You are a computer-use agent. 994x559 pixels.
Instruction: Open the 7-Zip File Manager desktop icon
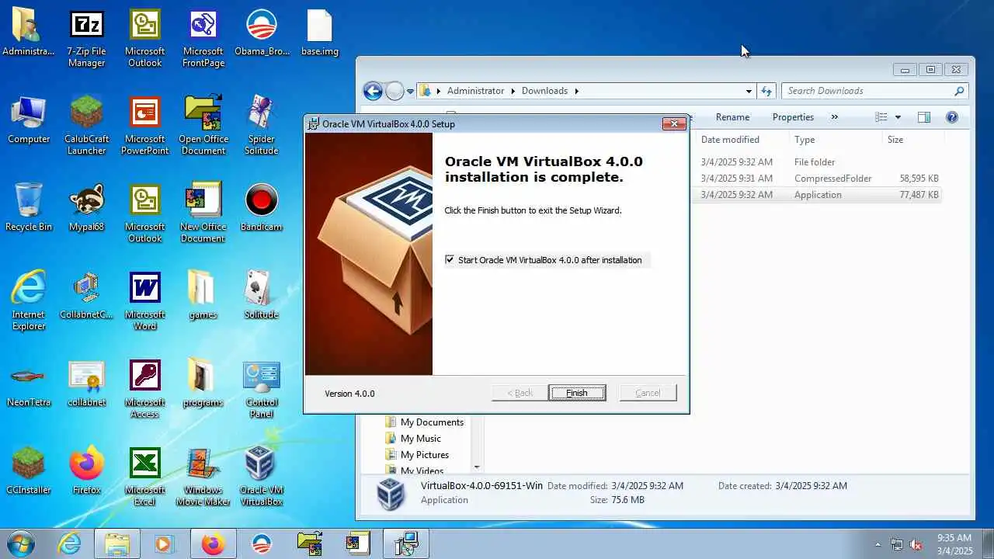[x=86, y=39]
